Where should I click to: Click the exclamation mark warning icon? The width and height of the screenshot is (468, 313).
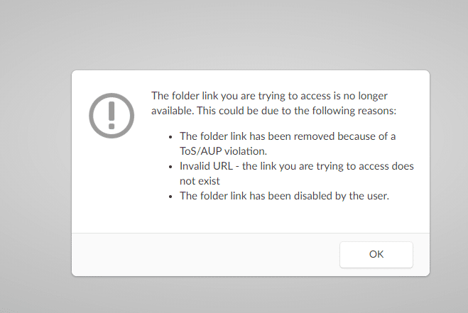tap(111, 114)
